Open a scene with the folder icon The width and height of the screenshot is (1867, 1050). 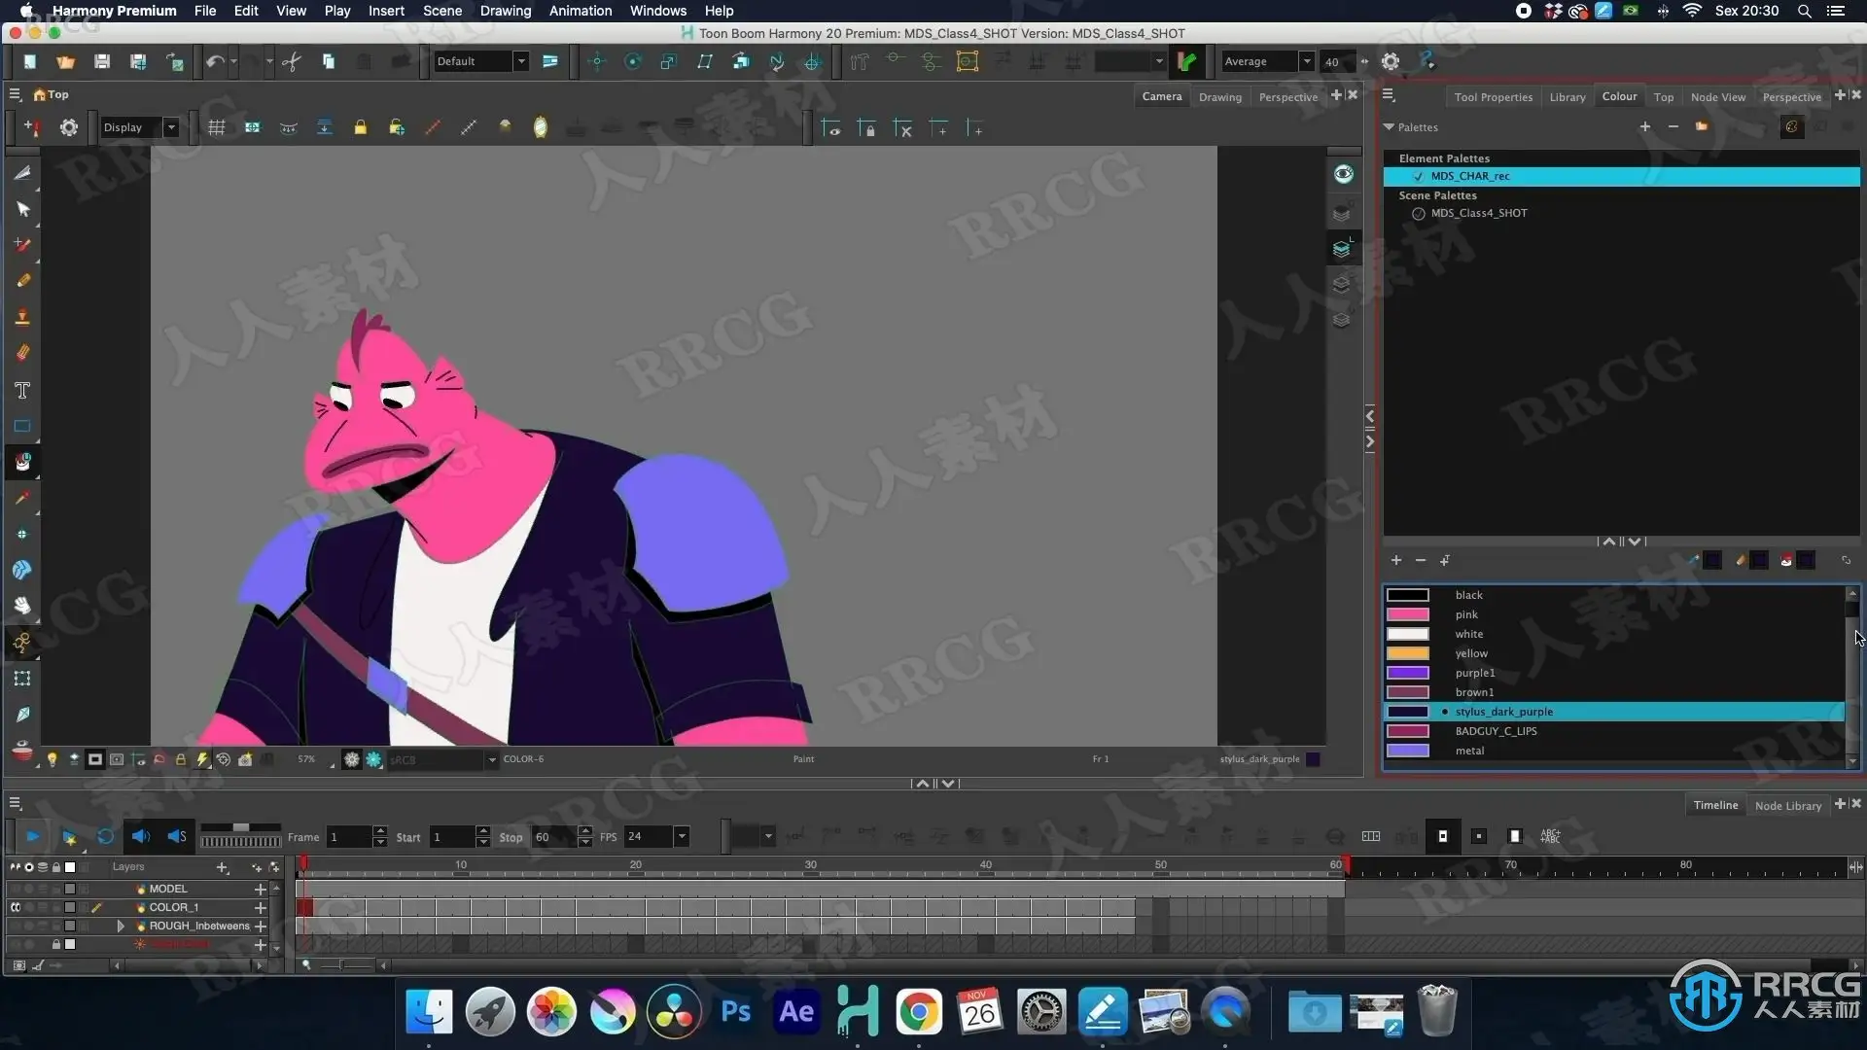click(65, 61)
